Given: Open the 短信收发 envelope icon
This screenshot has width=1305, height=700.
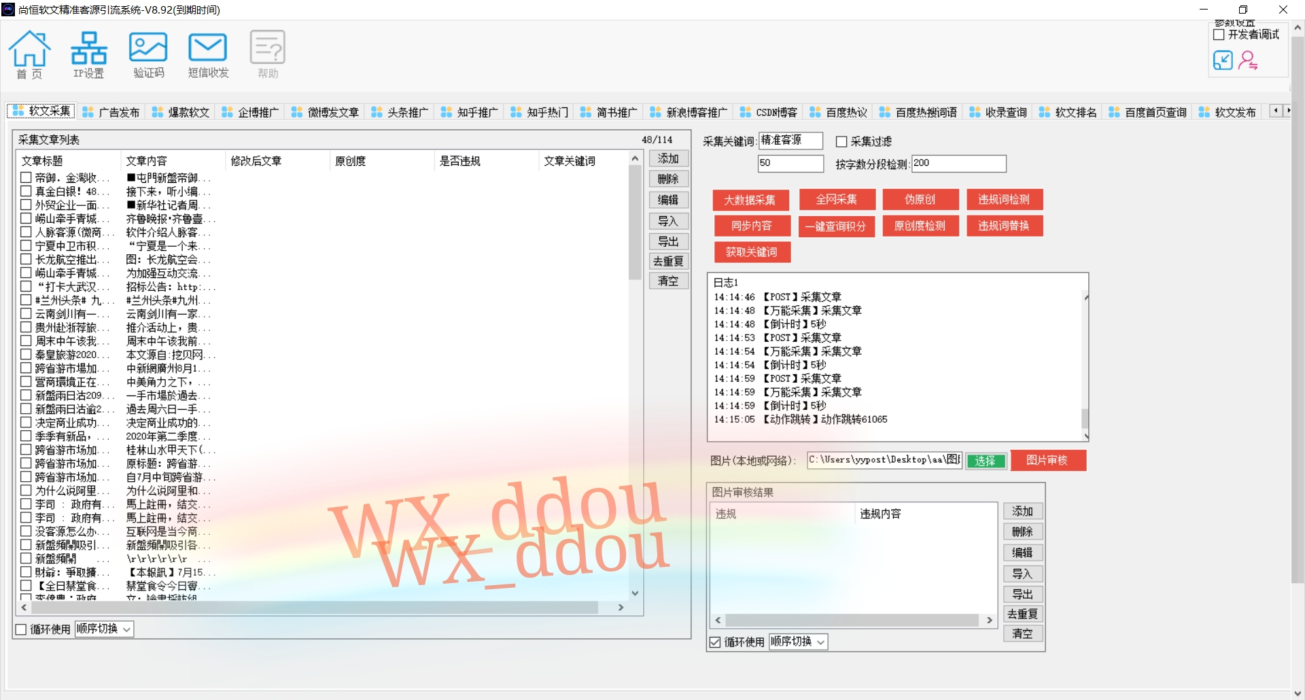Looking at the screenshot, I should 208,54.
